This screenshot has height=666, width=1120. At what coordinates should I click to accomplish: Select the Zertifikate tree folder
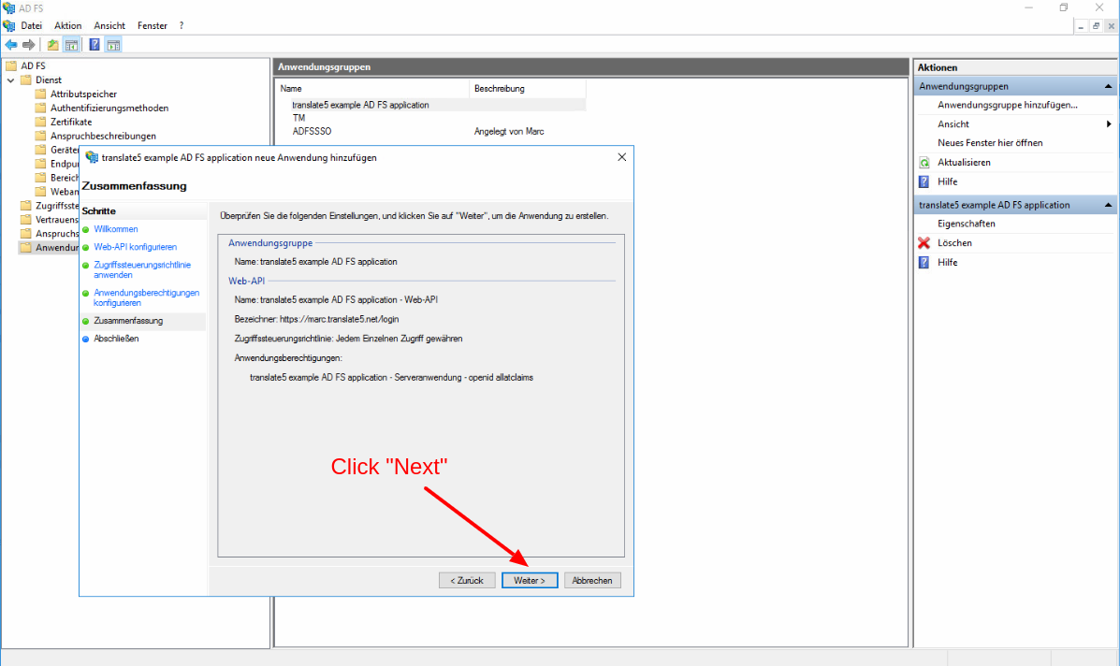(71, 122)
